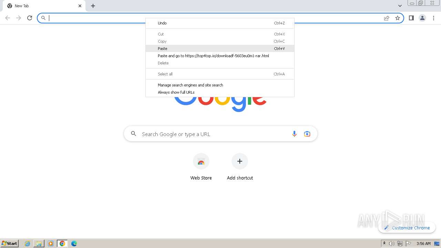Reload the current page
The height and width of the screenshot is (248, 441).
tap(30, 18)
